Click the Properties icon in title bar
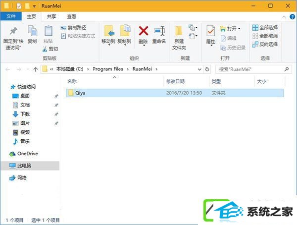Screen dimensions: 297x225 click(x=19, y=6)
